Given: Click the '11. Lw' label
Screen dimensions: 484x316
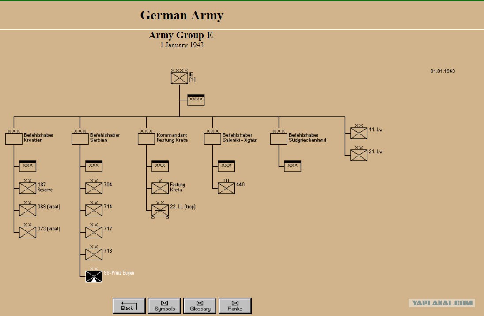Looking at the screenshot, I should (376, 130).
